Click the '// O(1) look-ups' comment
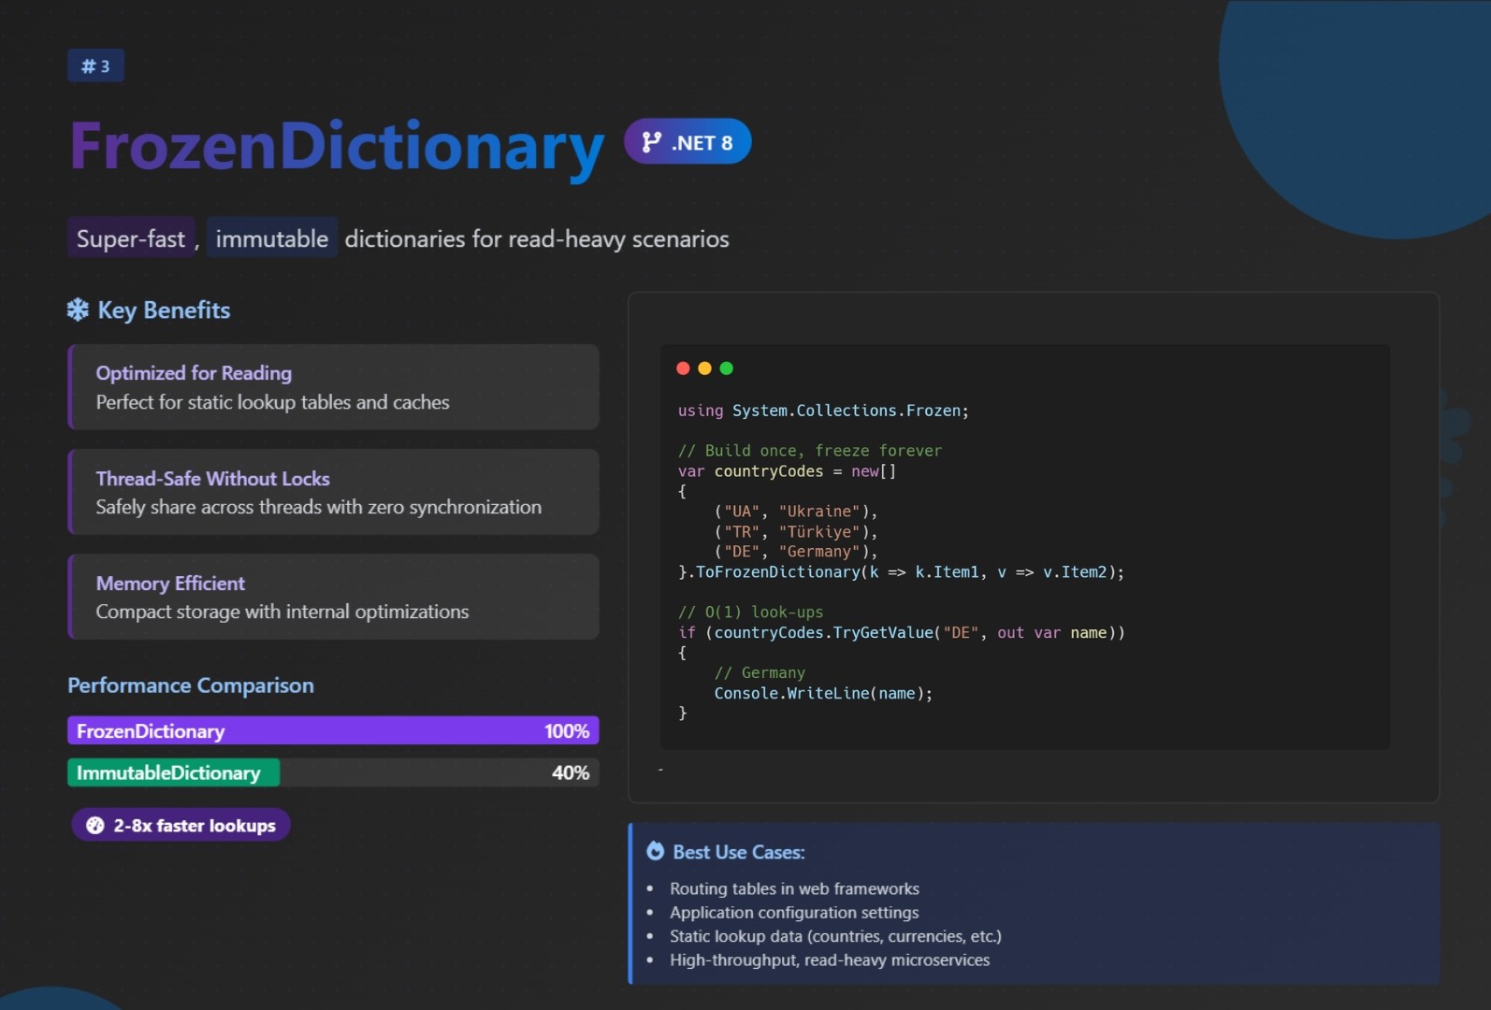 750,613
